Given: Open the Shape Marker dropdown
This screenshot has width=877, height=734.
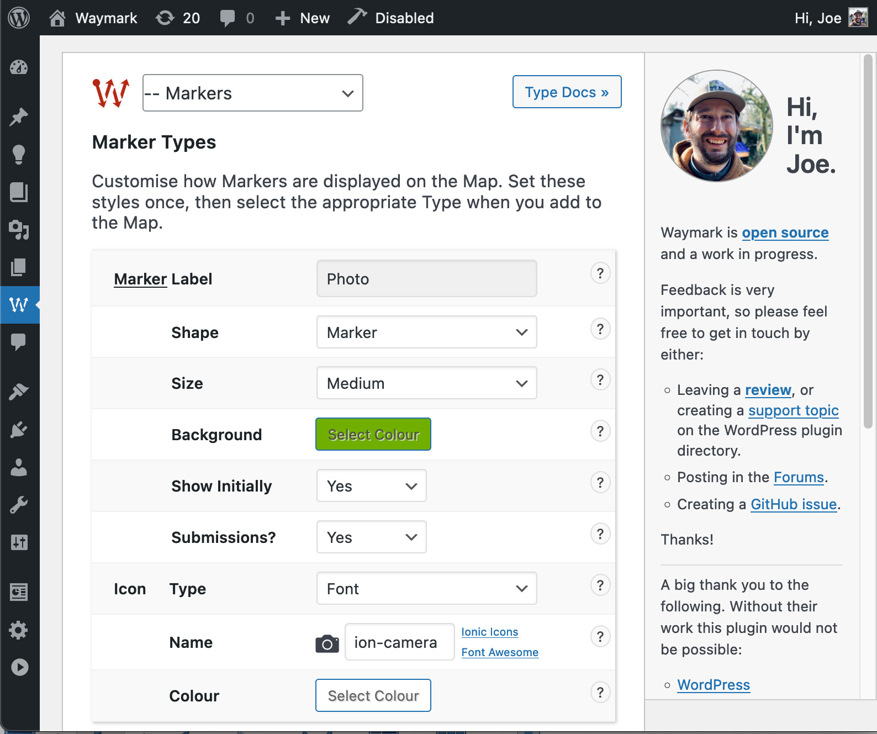Looking at the screenshot, I should tap(426, 332).
